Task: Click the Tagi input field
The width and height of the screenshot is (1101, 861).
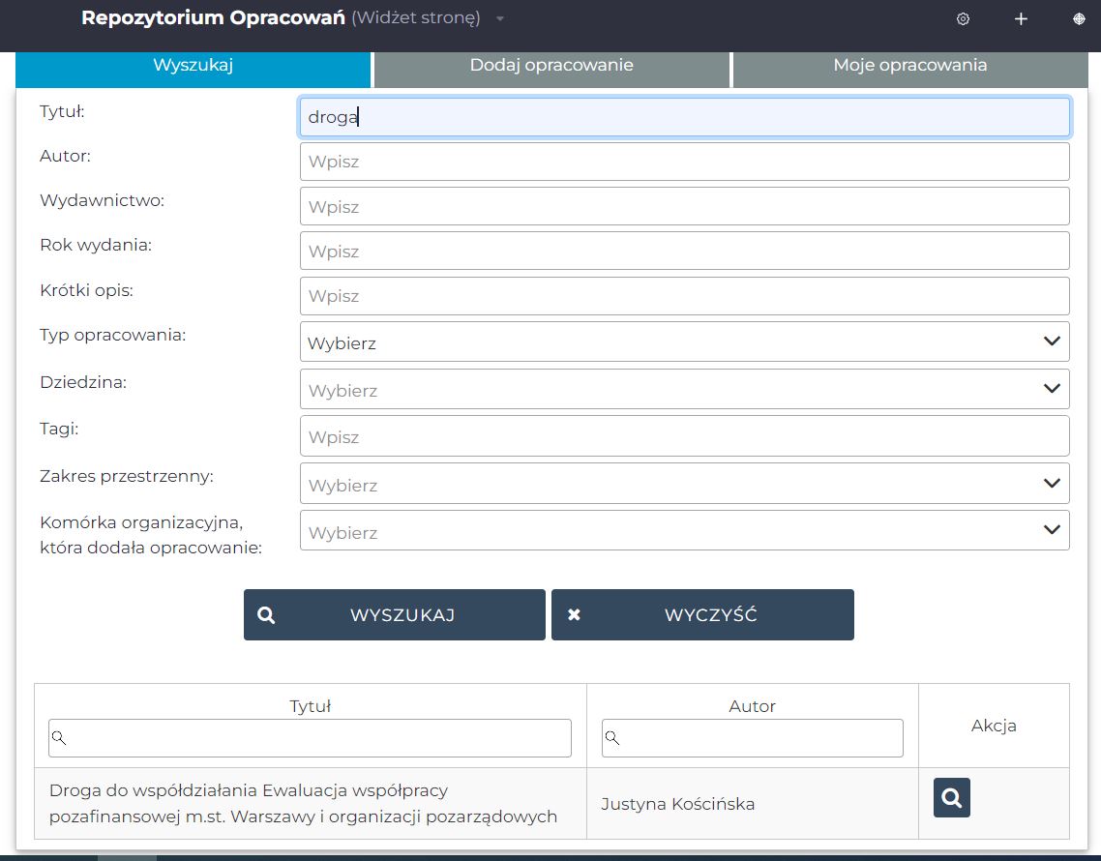Action: tap(684, 436)
